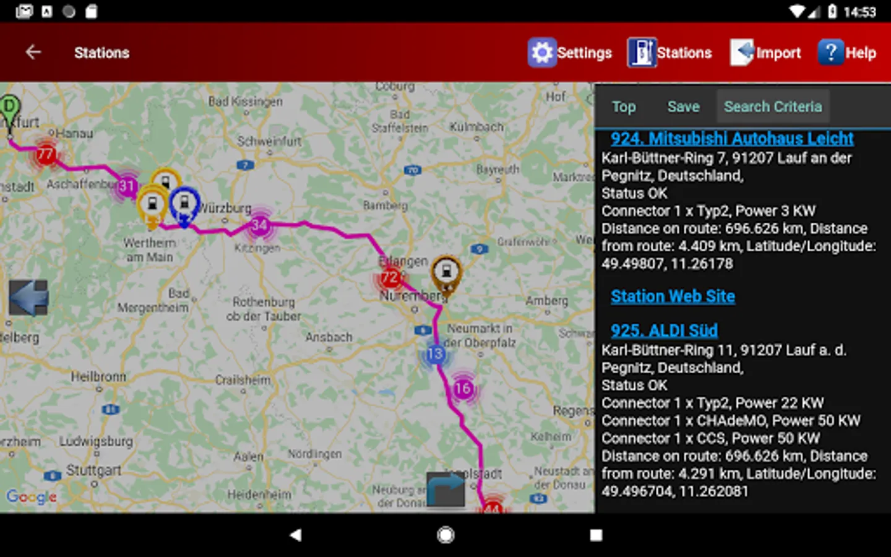Tap the blue left-arrow icon on the map
Viewport: 891px width, 557px height.
(x=29, y=298)
